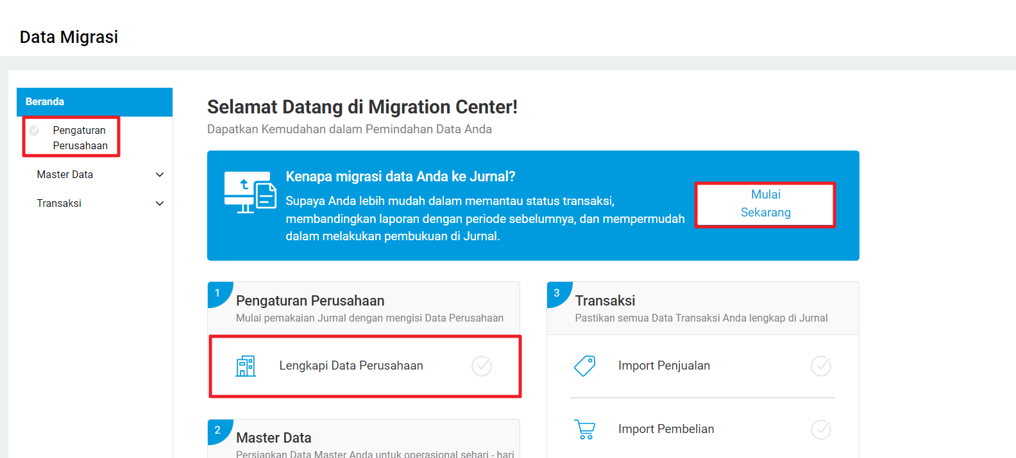Image resolution: width=1016 pixels, height=458 pixels.
Task: Click the check icon next to sidebar Pengaturan Perusahaan
Action: tap(35, 131)
